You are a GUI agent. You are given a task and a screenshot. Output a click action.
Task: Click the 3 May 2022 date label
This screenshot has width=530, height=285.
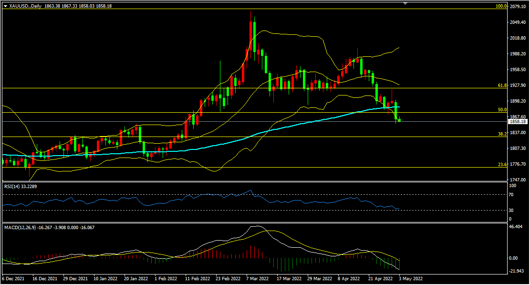pos(411,279)
